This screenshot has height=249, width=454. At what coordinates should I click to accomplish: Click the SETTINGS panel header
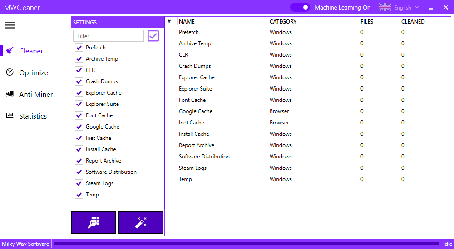pos(118,22)
